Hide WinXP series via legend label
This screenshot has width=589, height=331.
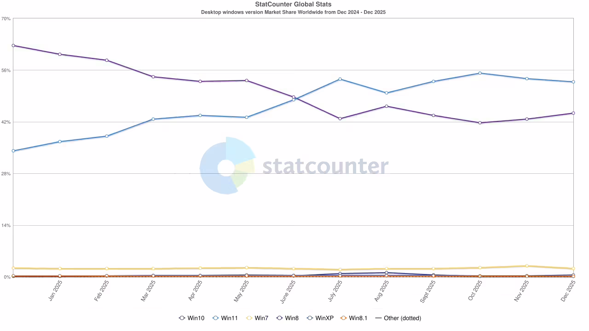(x=324, y=318)
